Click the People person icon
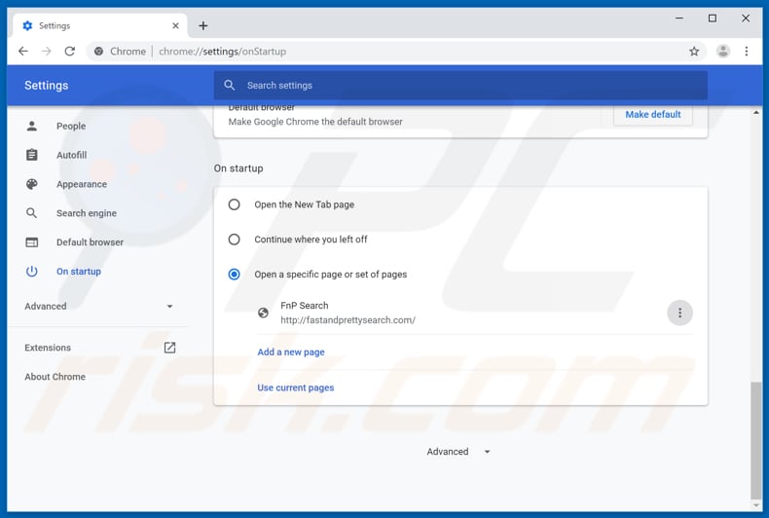The width and height of the screenshot is (769, 518). coord(32,126)
